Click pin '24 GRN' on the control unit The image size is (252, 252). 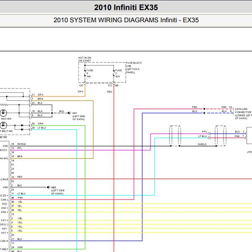pos(17,247)
